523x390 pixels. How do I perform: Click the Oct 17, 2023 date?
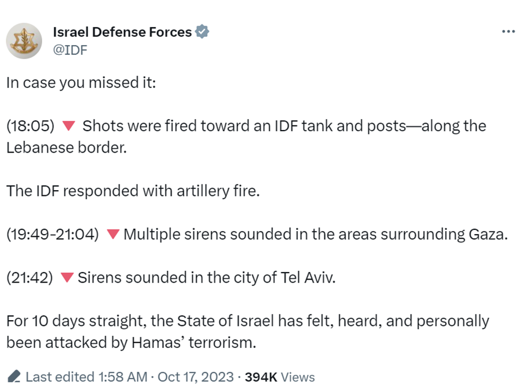click(x=196, y=377)
